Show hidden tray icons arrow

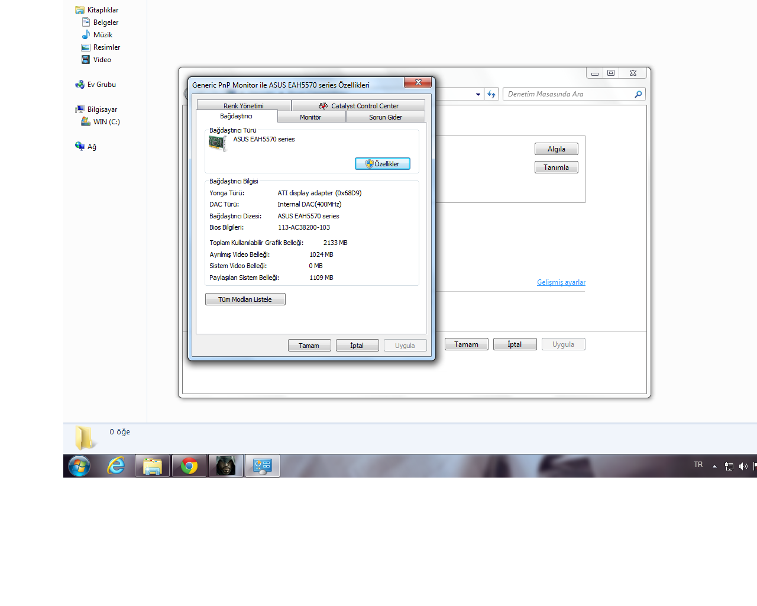pos(714,466)
